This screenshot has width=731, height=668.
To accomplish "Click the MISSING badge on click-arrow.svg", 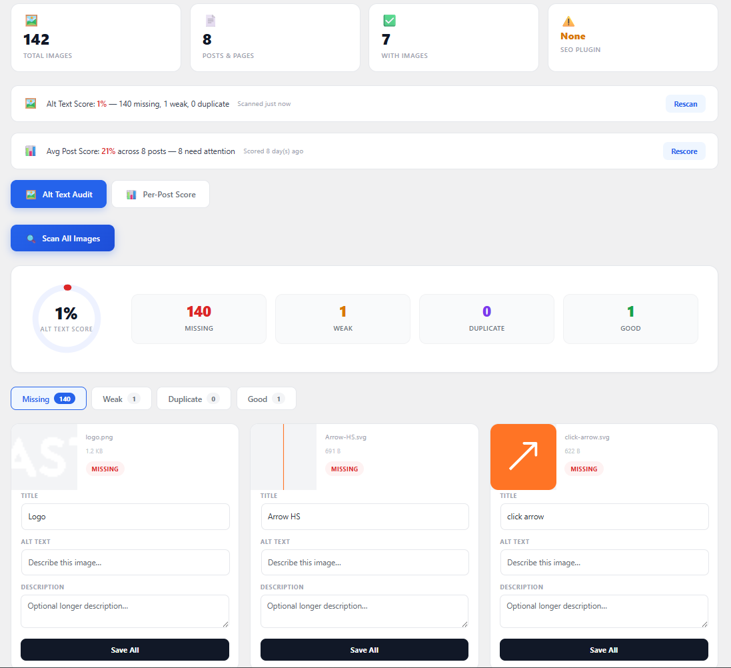I will click(584, 469).
